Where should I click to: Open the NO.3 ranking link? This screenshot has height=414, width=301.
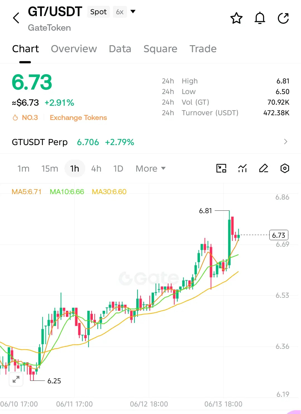pyautogui.click(x=30, y=118)
